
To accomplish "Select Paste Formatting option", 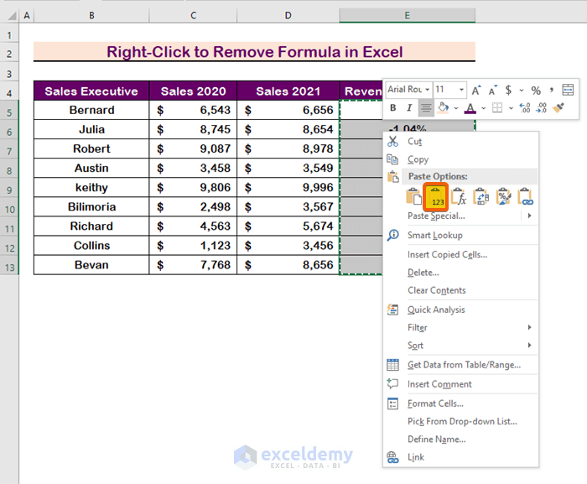I will (503, 196).
